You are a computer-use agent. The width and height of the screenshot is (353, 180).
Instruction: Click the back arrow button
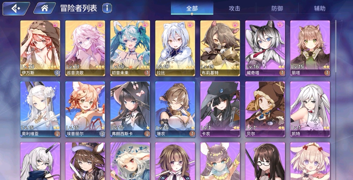(16, 9)
